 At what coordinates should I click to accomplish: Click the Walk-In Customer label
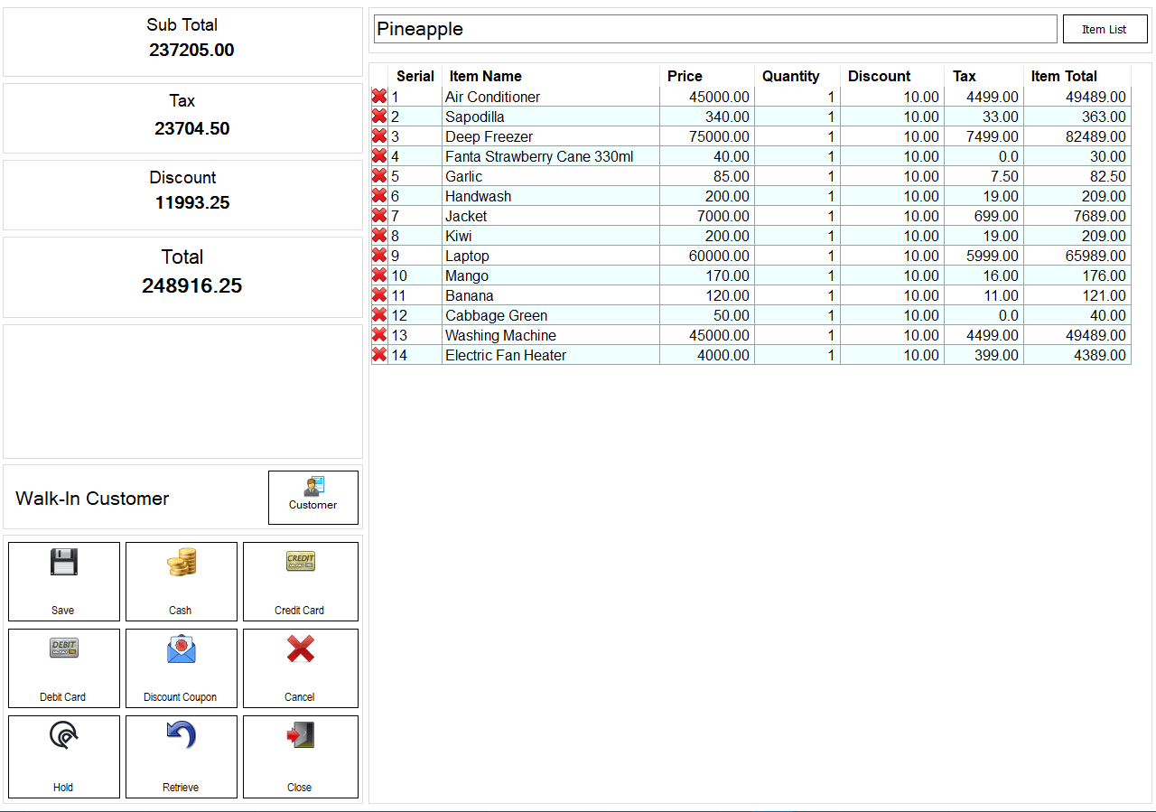(92, 499)
